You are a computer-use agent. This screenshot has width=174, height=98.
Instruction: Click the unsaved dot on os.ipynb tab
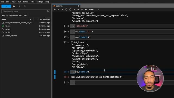78,6
